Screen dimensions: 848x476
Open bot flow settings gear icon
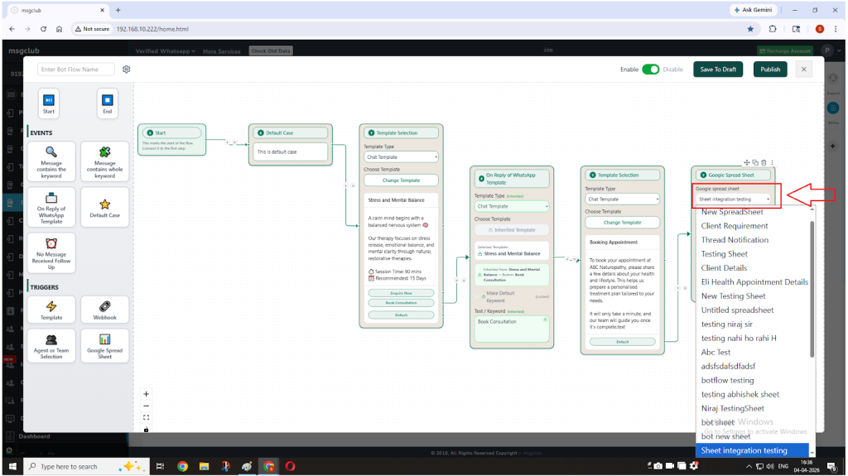[x=127, y=70]
